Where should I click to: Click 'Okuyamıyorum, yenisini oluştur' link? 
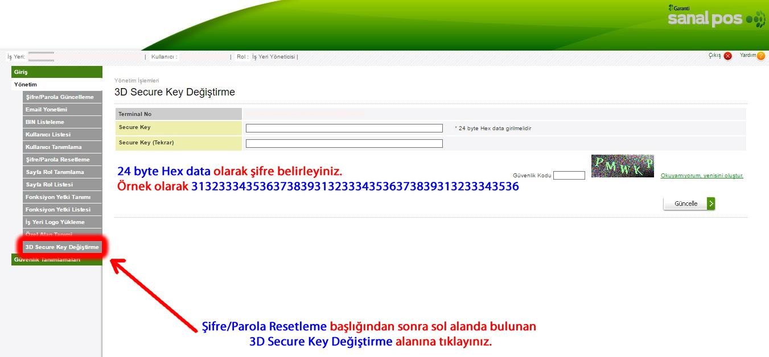701,176
